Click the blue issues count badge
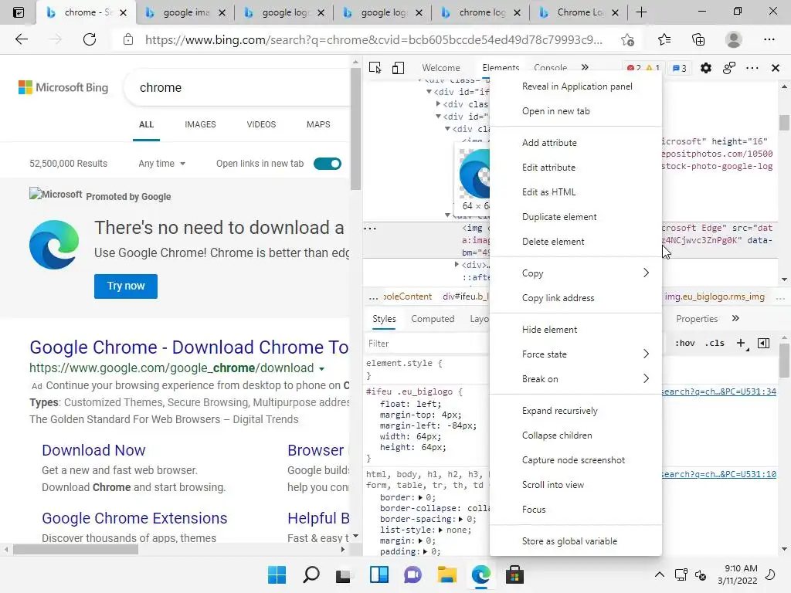 pos(680,68)
